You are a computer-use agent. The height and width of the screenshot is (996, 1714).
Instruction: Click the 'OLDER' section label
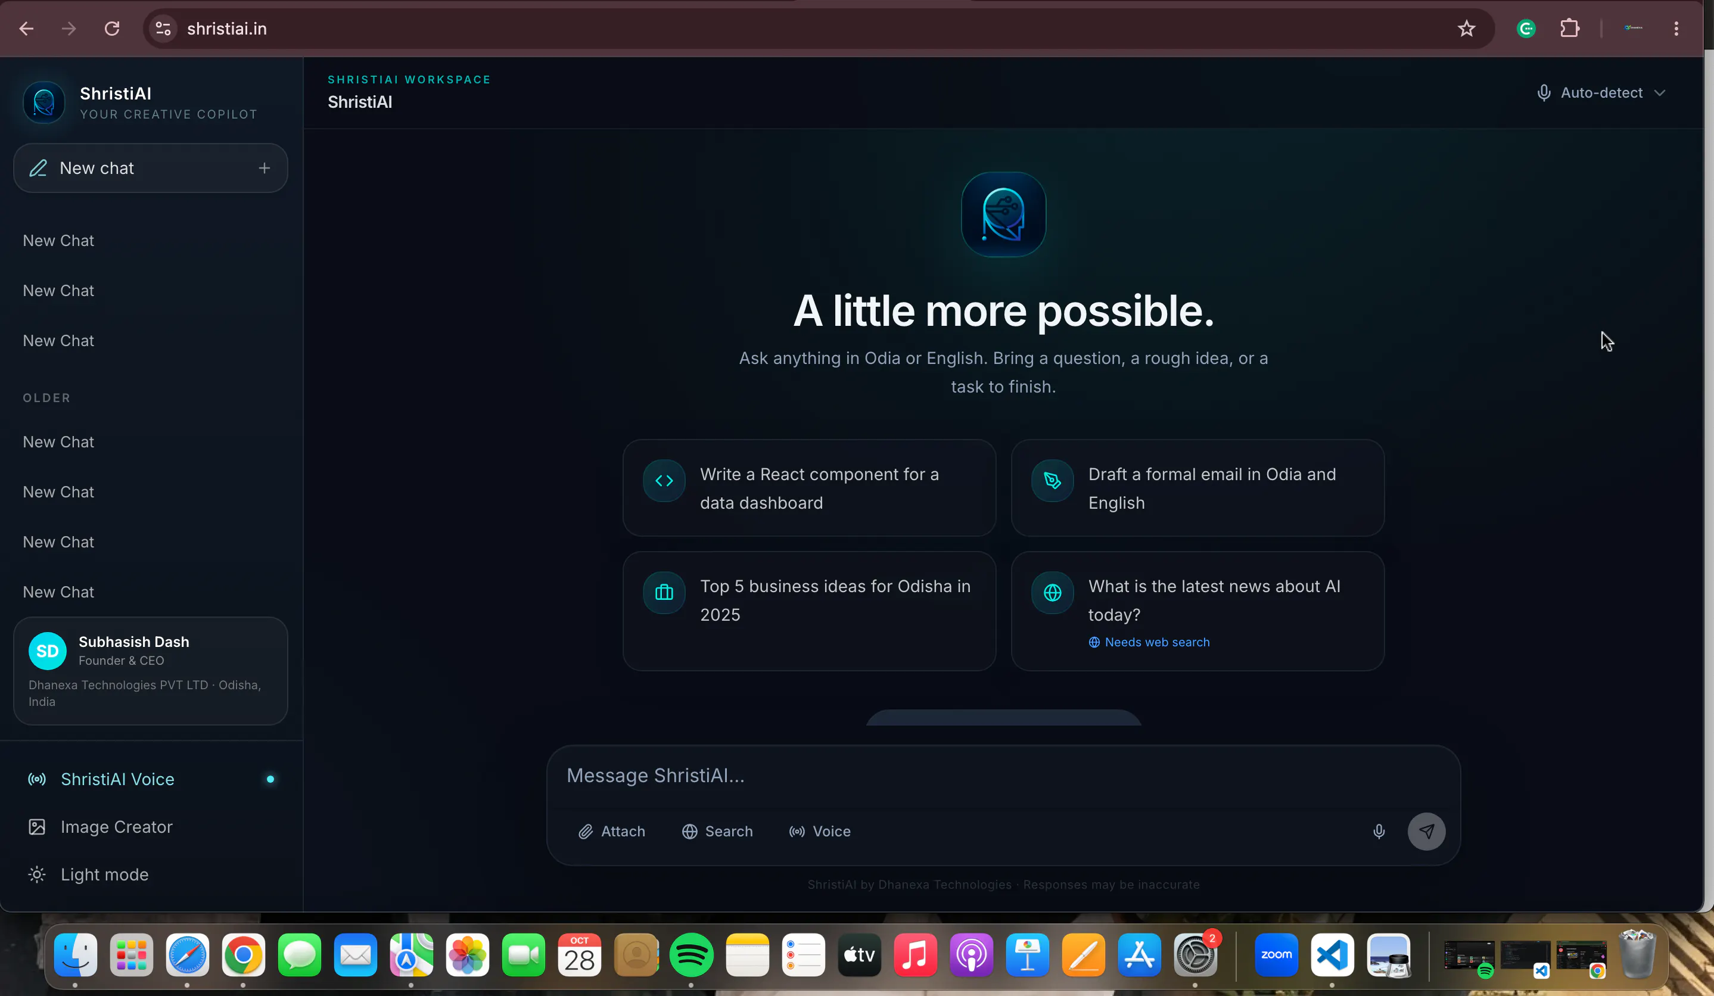[46, 398]
